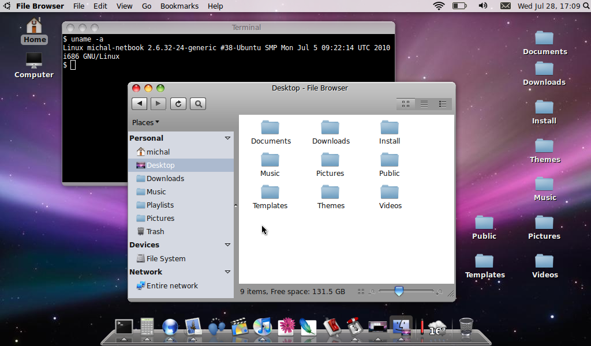Open the desktop preview thumbnail in dock
The width and height of the screenshot is (591, 346).
coord(377,327)
